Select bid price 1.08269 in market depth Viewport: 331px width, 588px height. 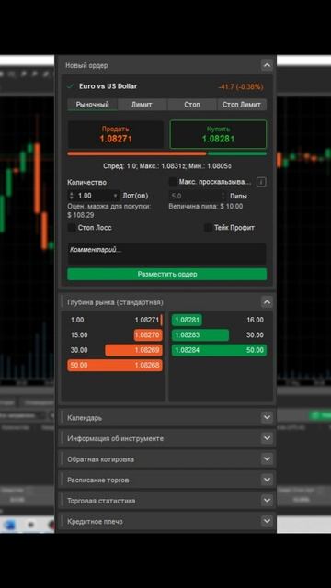coord(147,350)
